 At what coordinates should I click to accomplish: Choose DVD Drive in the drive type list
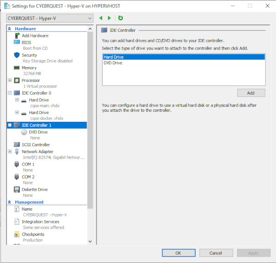point(113,63)
